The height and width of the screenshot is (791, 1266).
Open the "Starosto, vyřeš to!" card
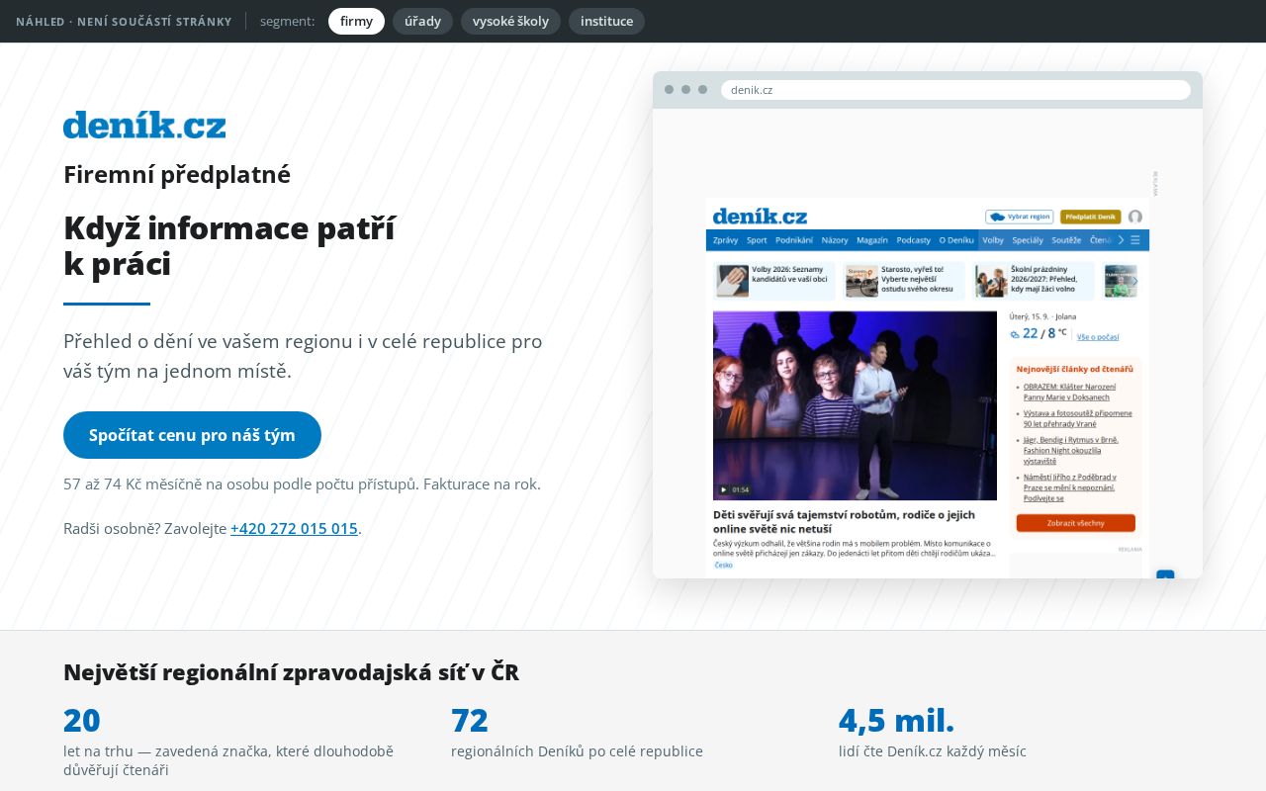coord(905,281)
